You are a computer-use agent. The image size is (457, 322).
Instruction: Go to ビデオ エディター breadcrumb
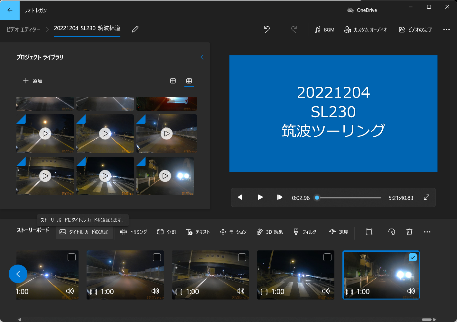(23, 30)
